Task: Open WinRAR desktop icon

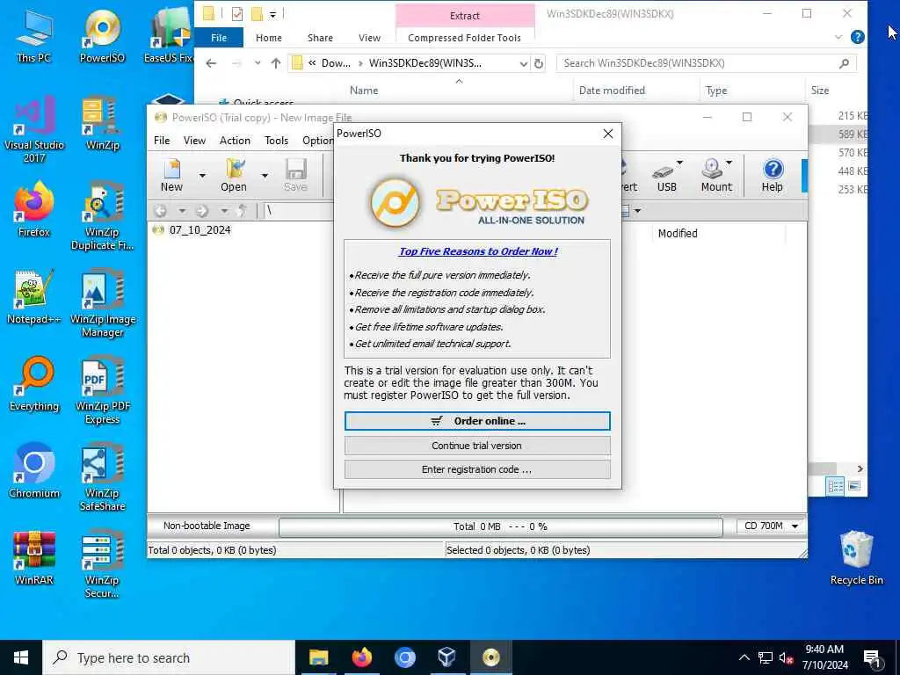Action: pos(34,557)
